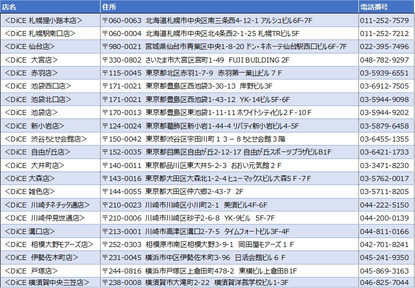Select the DiCE 自由が丘店 store name cell
415x288 pixels.
coord(50,152)
